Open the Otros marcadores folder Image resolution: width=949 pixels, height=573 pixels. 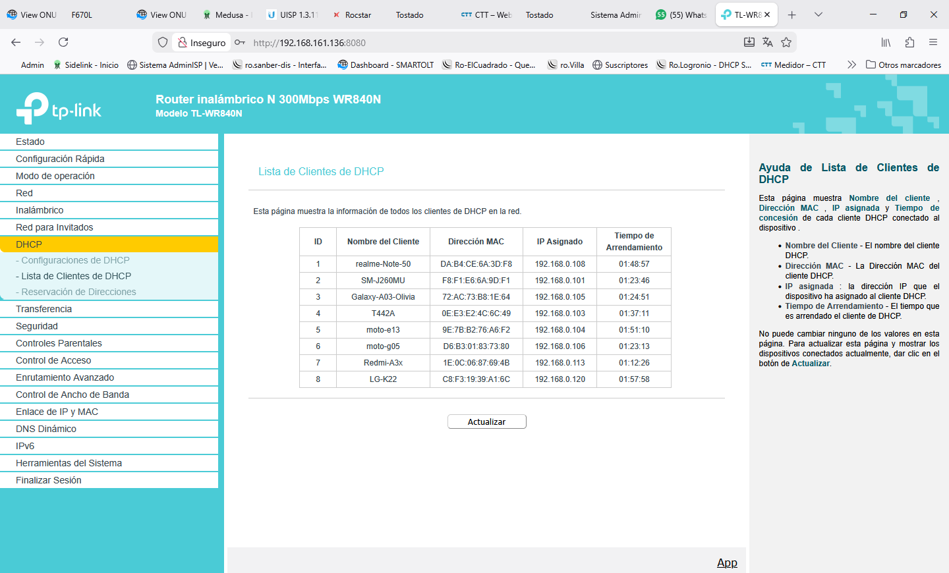pos(903,65)
